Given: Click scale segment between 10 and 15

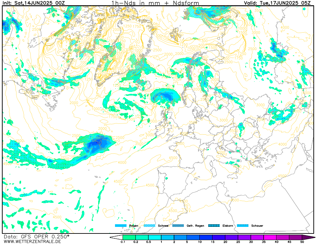Looking at the screenshot, I should coord(206,237).
